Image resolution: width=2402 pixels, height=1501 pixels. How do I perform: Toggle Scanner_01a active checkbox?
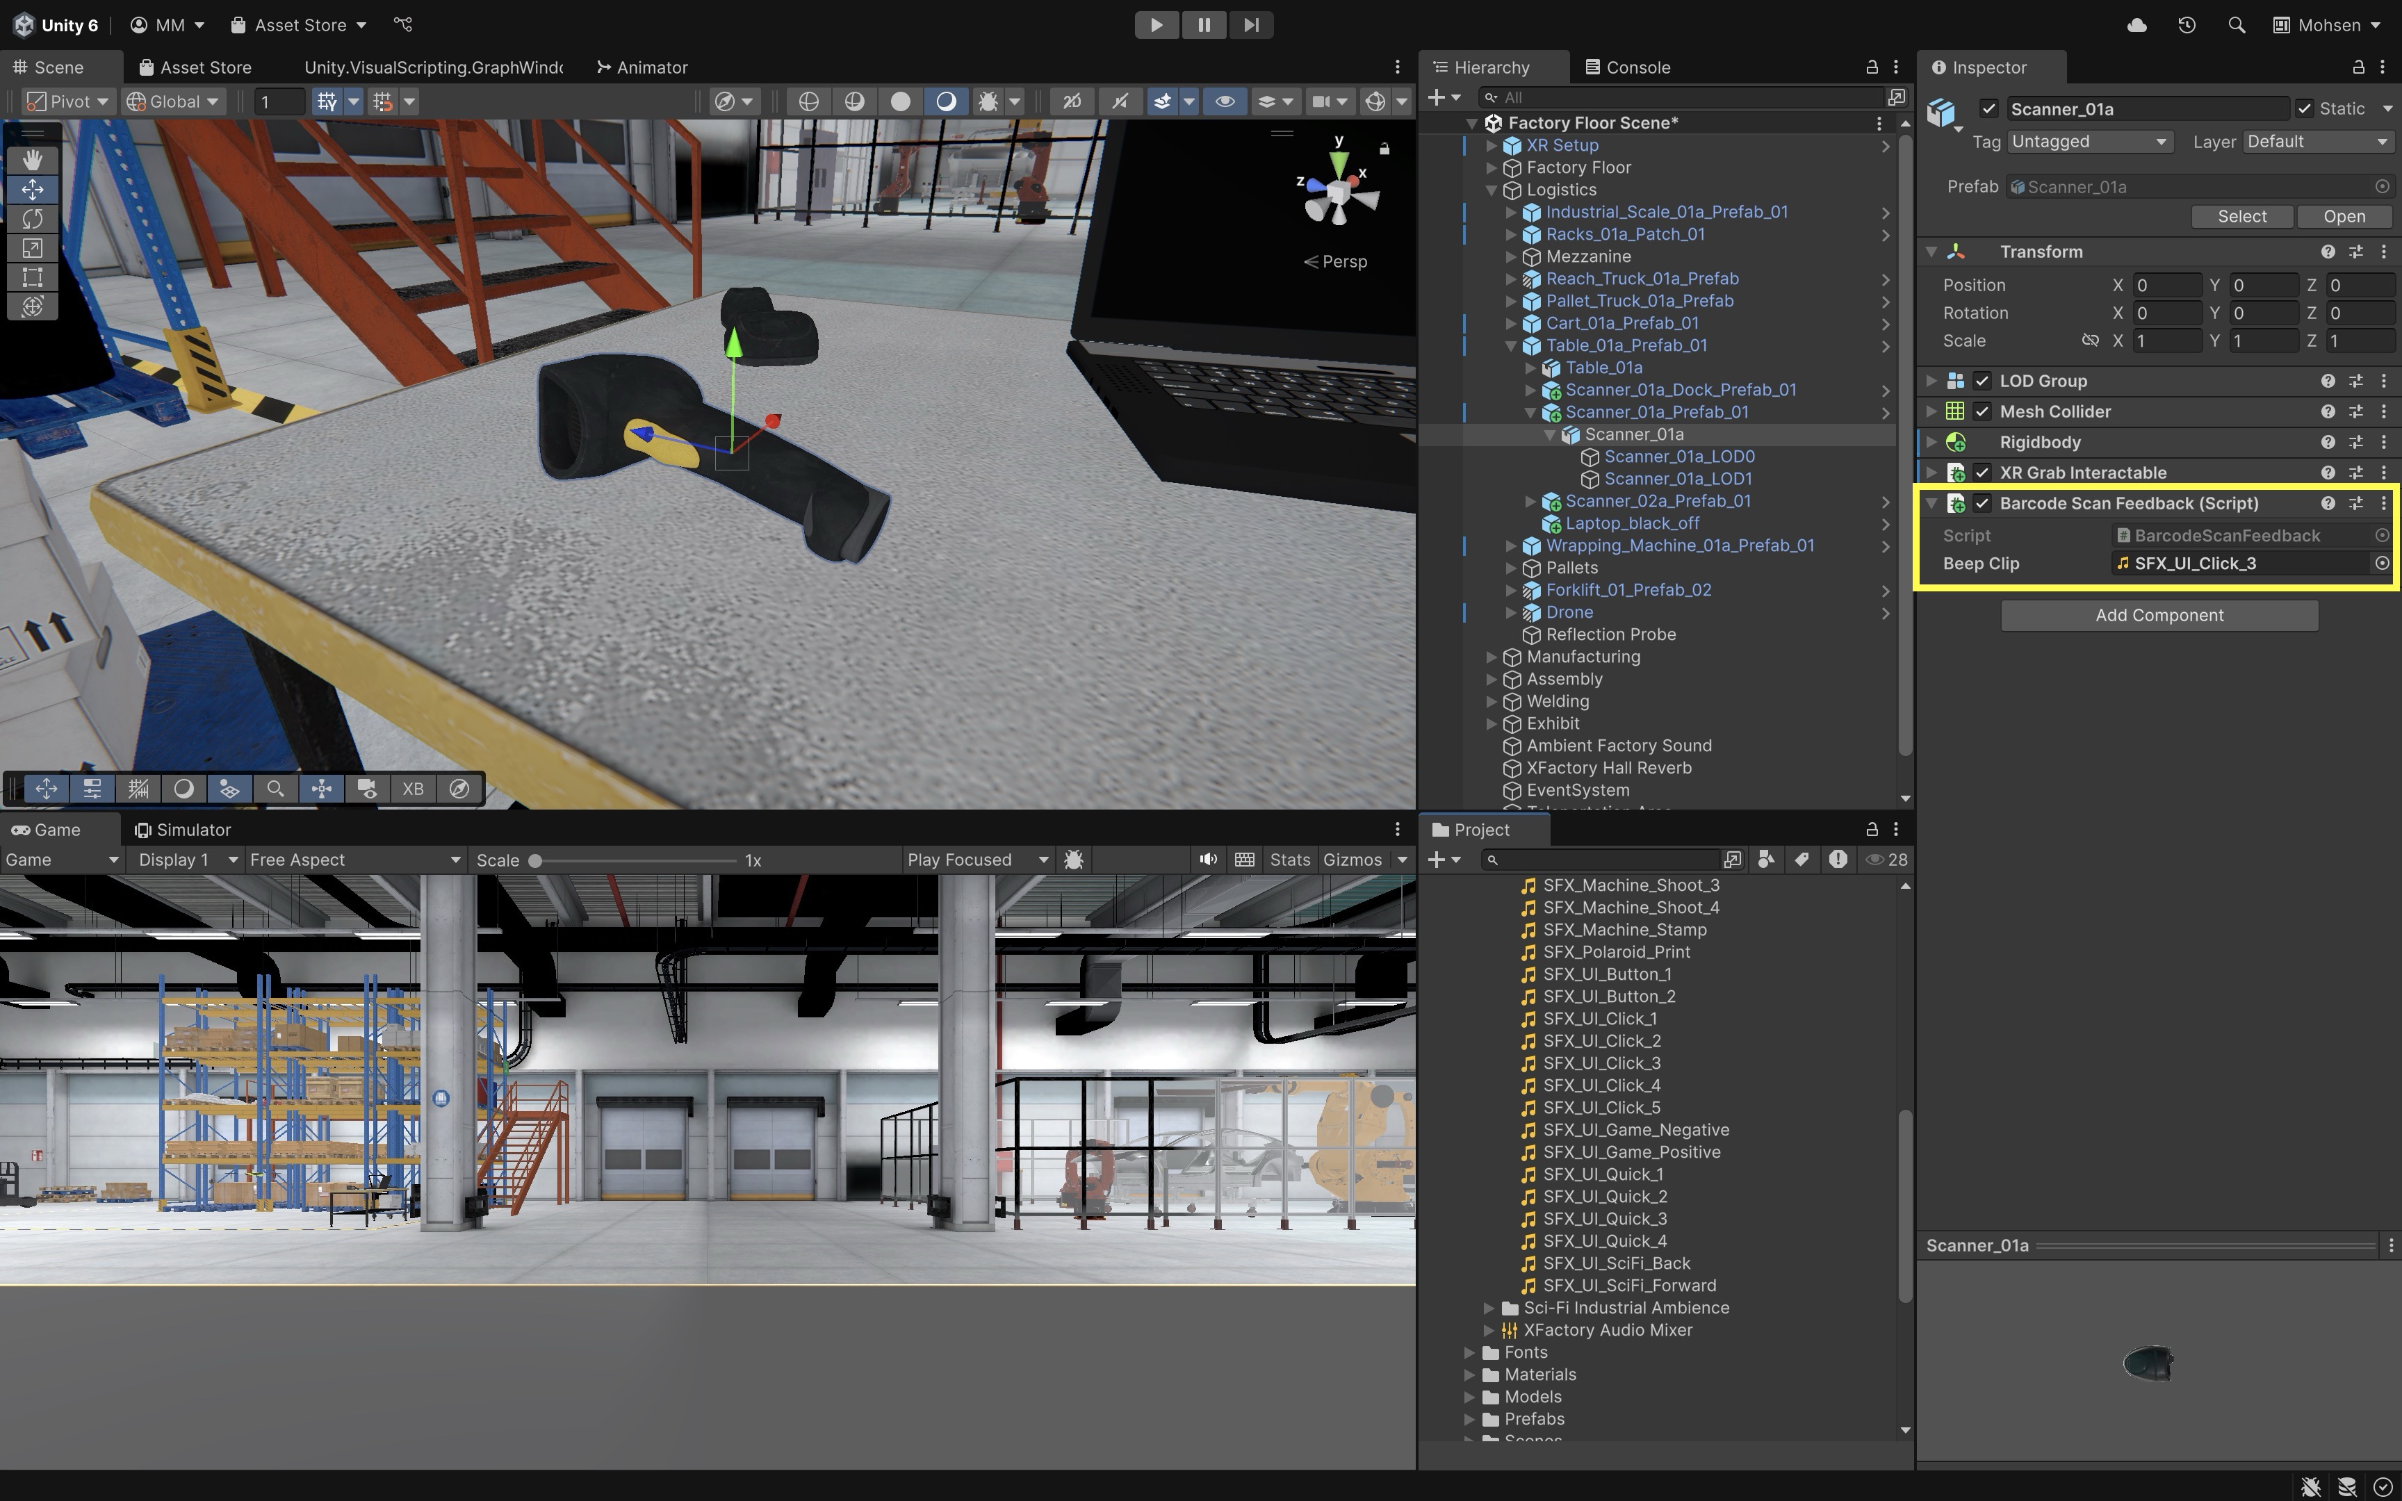(x=1988, y=109)
